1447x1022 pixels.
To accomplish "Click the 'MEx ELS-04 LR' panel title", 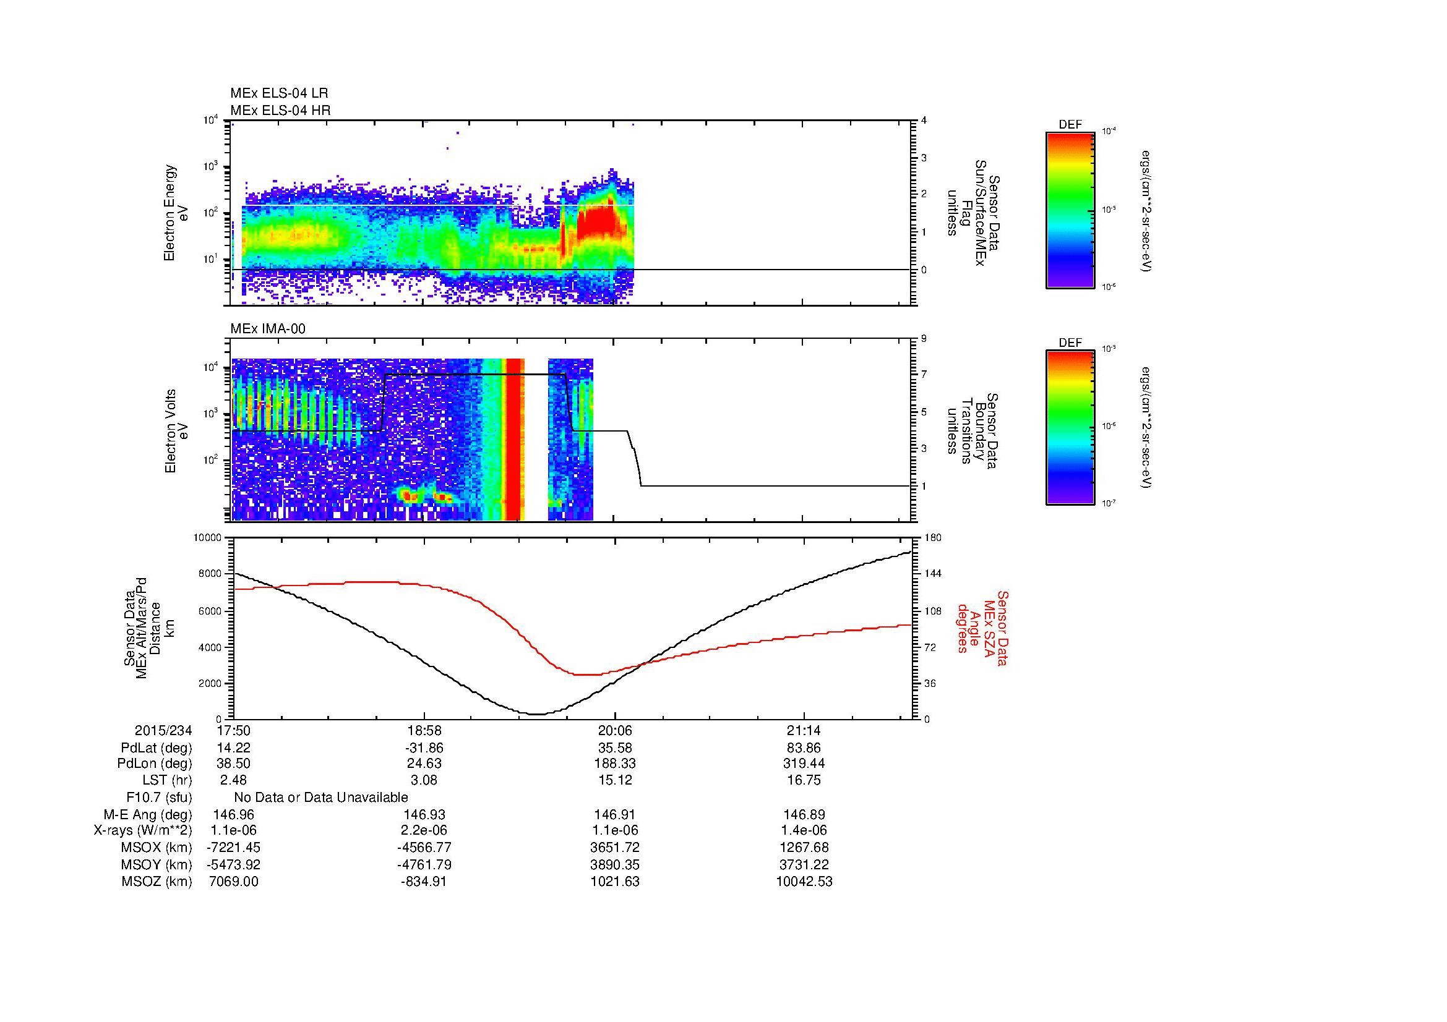I will (278, 93).
